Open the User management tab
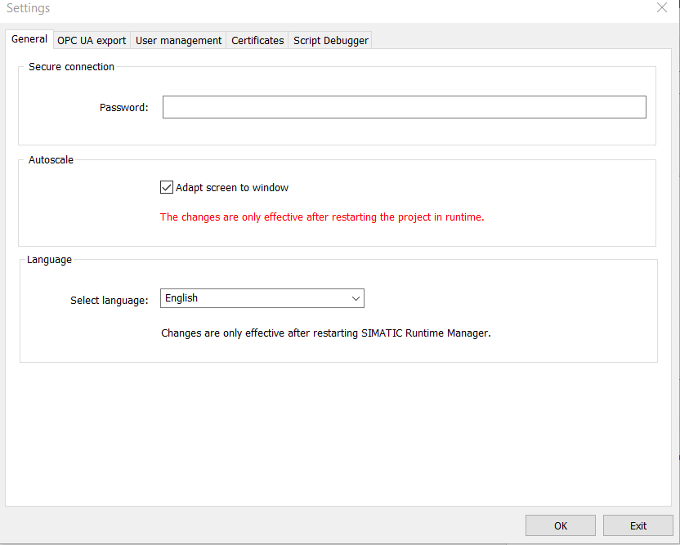680x545 pixels. pyautogui.click(x=178, y=40)
